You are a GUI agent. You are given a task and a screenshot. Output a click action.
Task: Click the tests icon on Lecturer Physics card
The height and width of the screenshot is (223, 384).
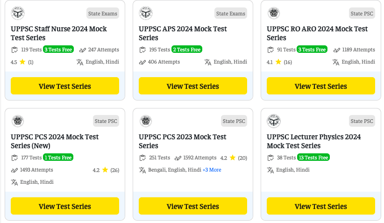click(270, 158)
